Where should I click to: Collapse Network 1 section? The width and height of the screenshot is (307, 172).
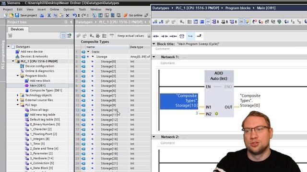(x=154, y=57)
